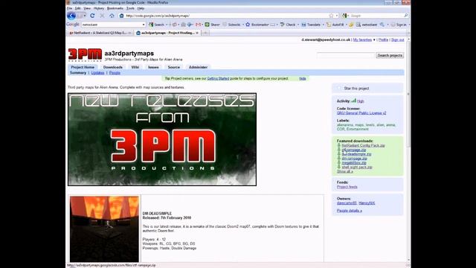
Task: Select the Project Home tab
Action: point(83,67)
